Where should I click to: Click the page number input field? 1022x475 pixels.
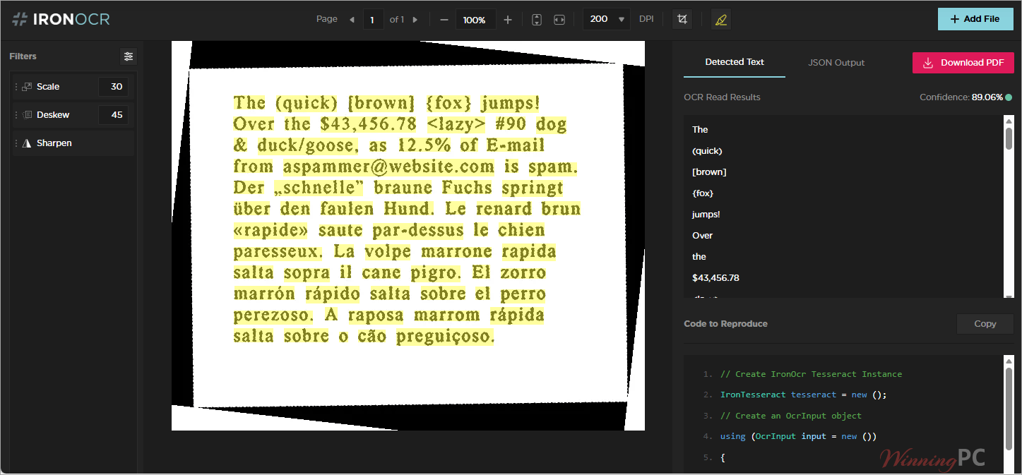click(x=373, y=20)
